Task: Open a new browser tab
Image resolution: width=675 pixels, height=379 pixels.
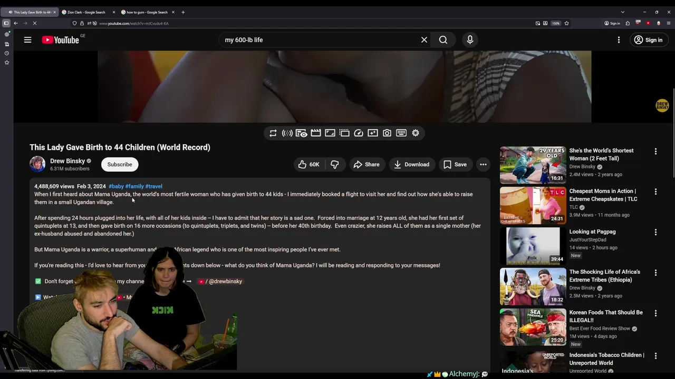Action: click(x=183, y=12)
